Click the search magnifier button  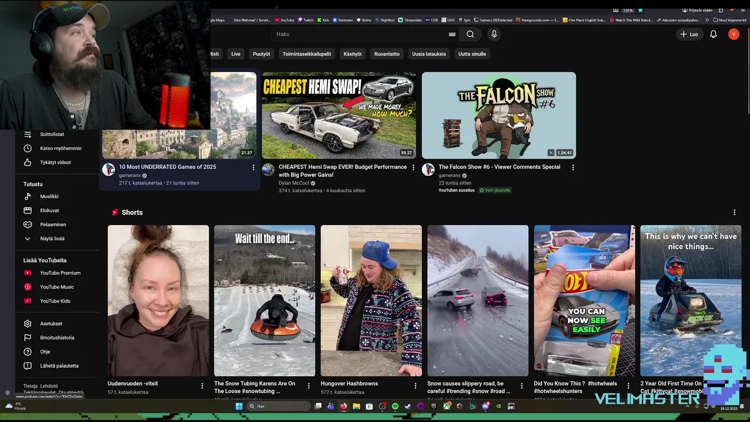click(470, 34)
